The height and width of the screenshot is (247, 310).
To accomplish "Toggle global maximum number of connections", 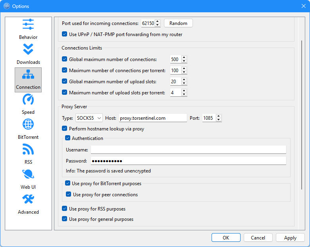I will point(64,59).
